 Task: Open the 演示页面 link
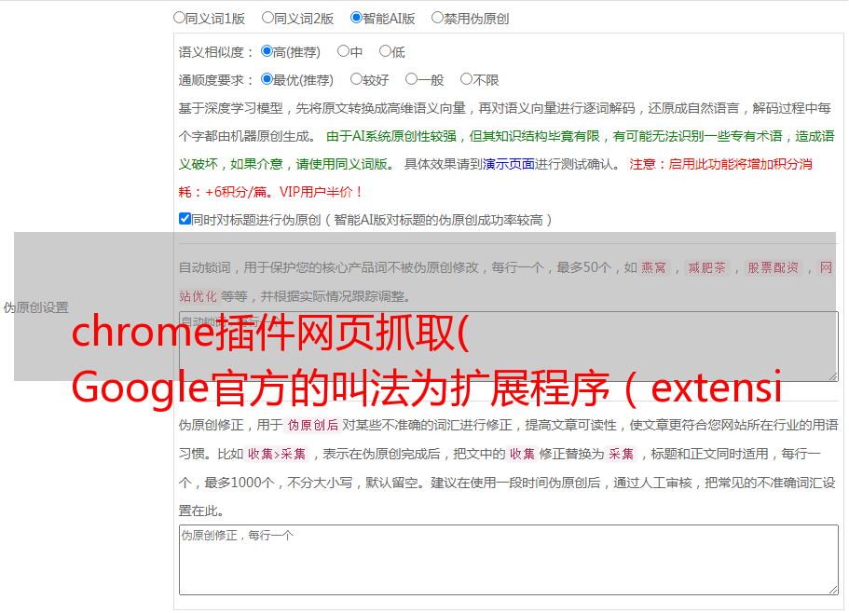point(509,164)
